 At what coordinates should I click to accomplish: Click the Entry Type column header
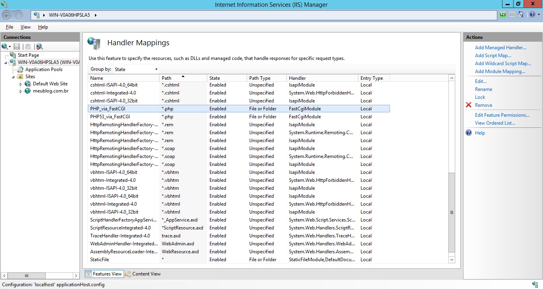374,78
